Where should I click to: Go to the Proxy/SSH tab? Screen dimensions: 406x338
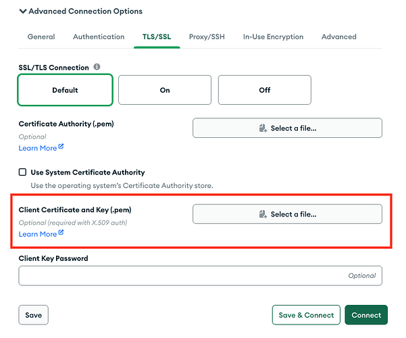point(205,37)
